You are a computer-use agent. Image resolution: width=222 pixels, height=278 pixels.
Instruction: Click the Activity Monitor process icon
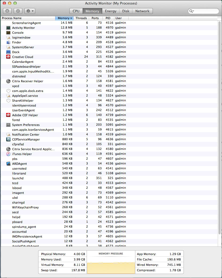point(8,28)
